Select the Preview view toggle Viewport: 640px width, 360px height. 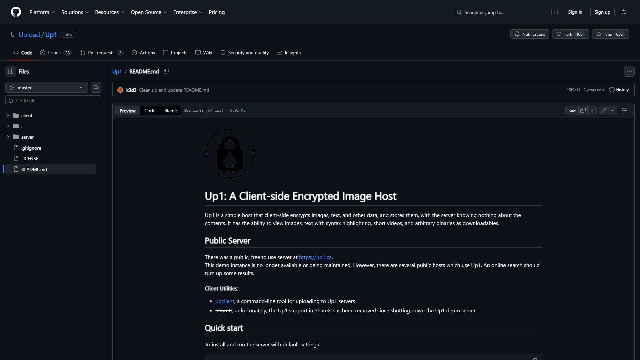pyautogui.click(x=128, y=111)
